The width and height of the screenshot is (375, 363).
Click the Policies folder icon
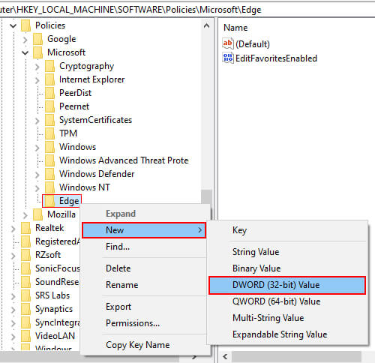[x=26, y=25]
